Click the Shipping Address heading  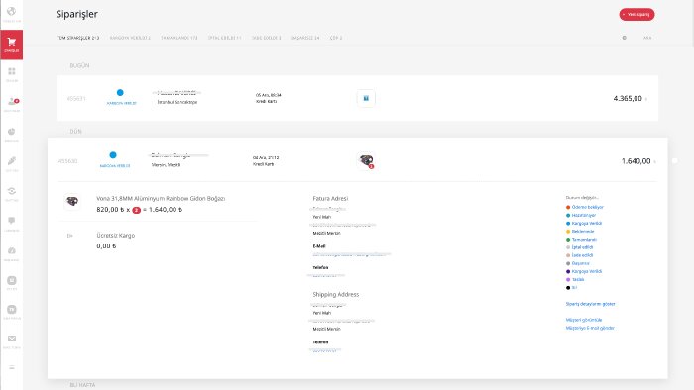coord(336,295)
